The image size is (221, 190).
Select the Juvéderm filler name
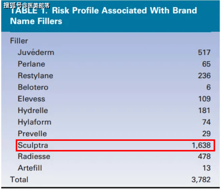point(36,52)
